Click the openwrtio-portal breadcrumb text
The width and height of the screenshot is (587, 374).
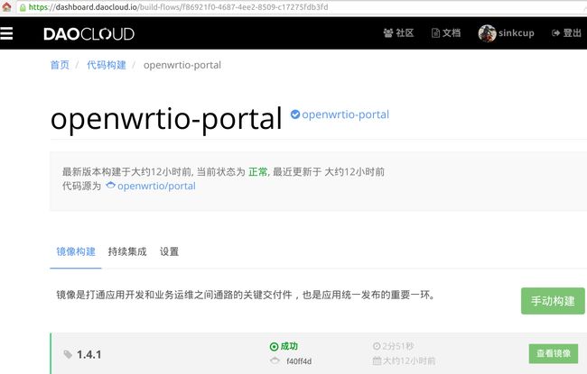pyautogui.click(x=182, y=65)
